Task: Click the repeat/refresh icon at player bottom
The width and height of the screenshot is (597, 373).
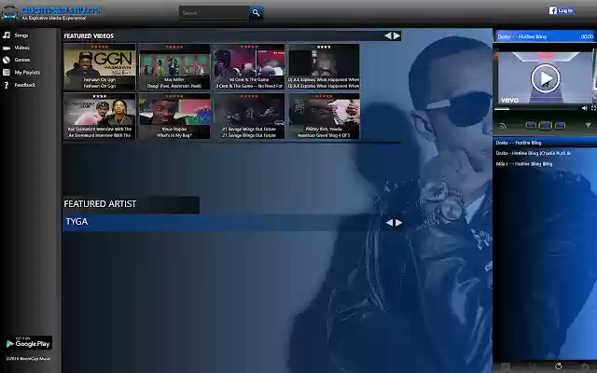Action: (558, 366)
